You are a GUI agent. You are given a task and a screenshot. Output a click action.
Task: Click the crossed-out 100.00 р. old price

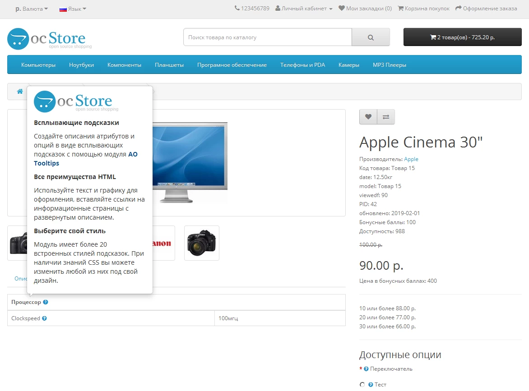tap(371, 245)
